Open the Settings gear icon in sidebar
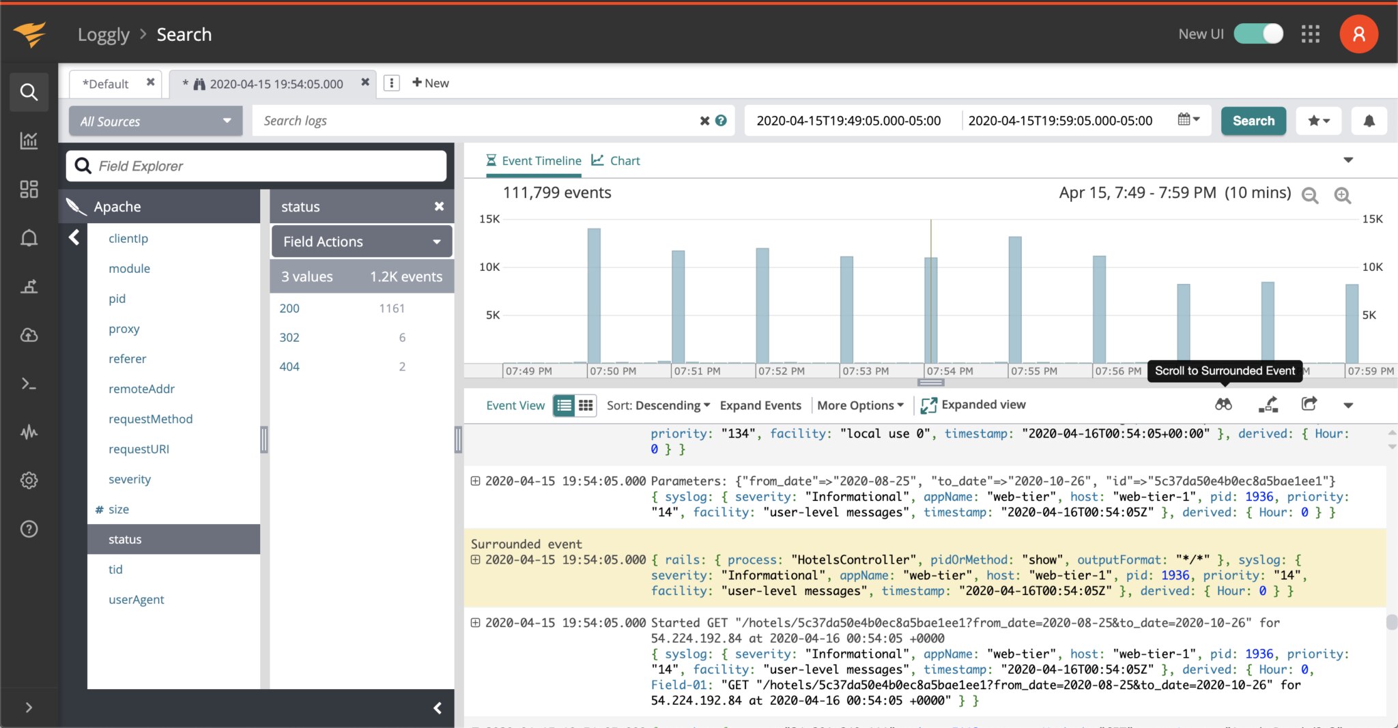 [x=29, y=480]
